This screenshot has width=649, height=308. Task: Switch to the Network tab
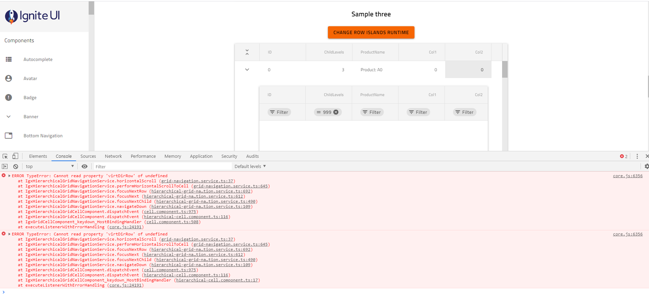tap(113, 156)
